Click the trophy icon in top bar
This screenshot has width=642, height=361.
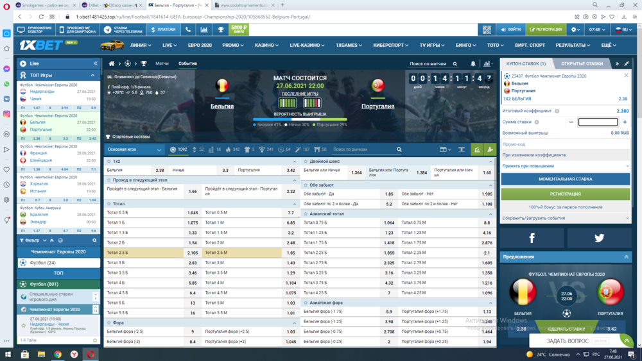click(x=220, y=29)
